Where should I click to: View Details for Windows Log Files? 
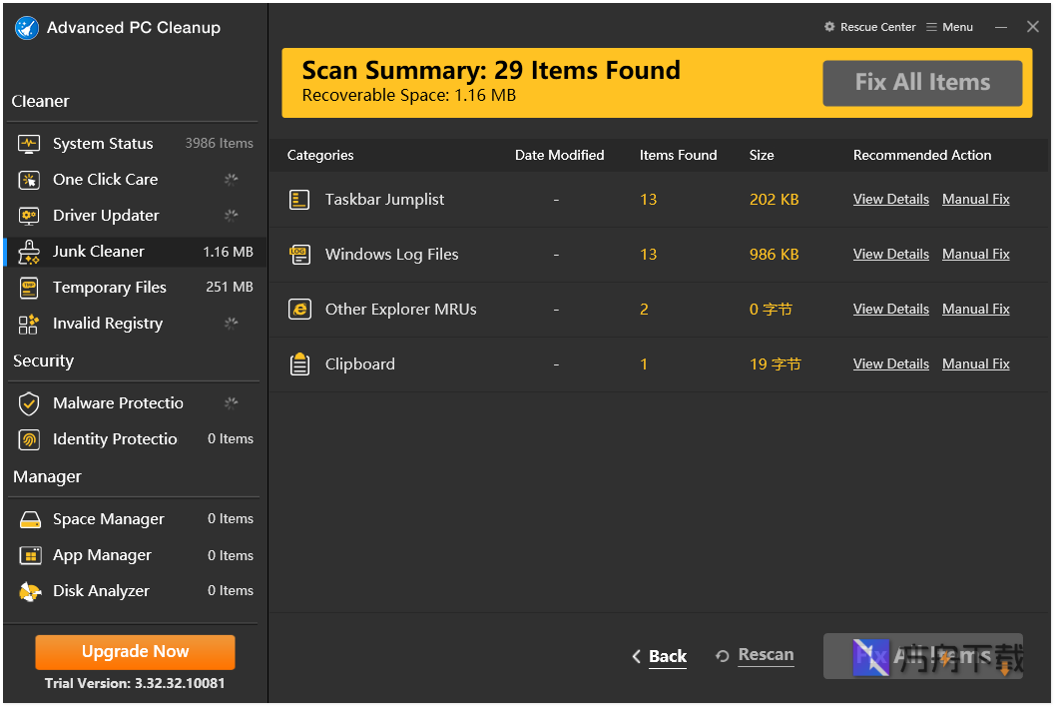click(x=891, y=255)
